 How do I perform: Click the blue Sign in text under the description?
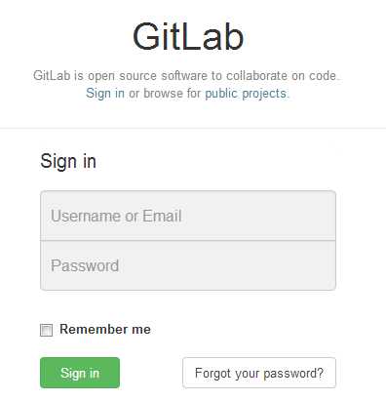pyautogui.click(x=105, y=94)
